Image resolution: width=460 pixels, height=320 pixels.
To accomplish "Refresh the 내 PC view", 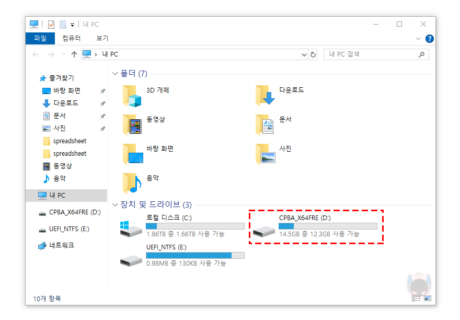I will coord(313,54).
